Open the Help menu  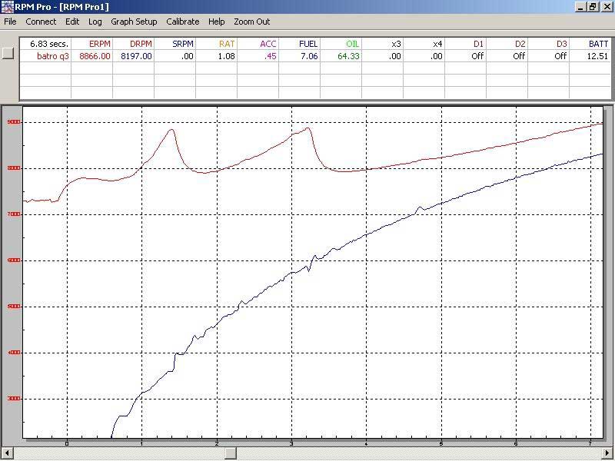click(217, 22)
